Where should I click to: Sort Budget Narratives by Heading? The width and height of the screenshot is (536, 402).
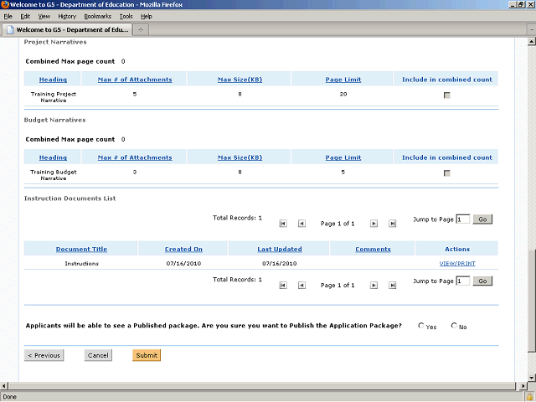(53, 157)
